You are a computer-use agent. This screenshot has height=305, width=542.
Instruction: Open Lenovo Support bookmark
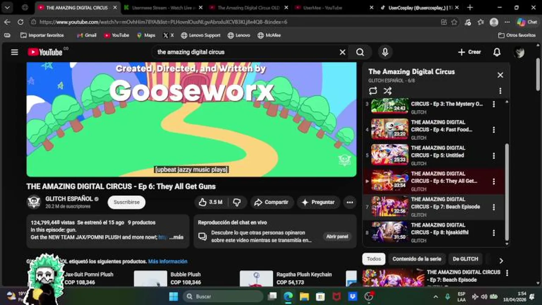point(200,35)
